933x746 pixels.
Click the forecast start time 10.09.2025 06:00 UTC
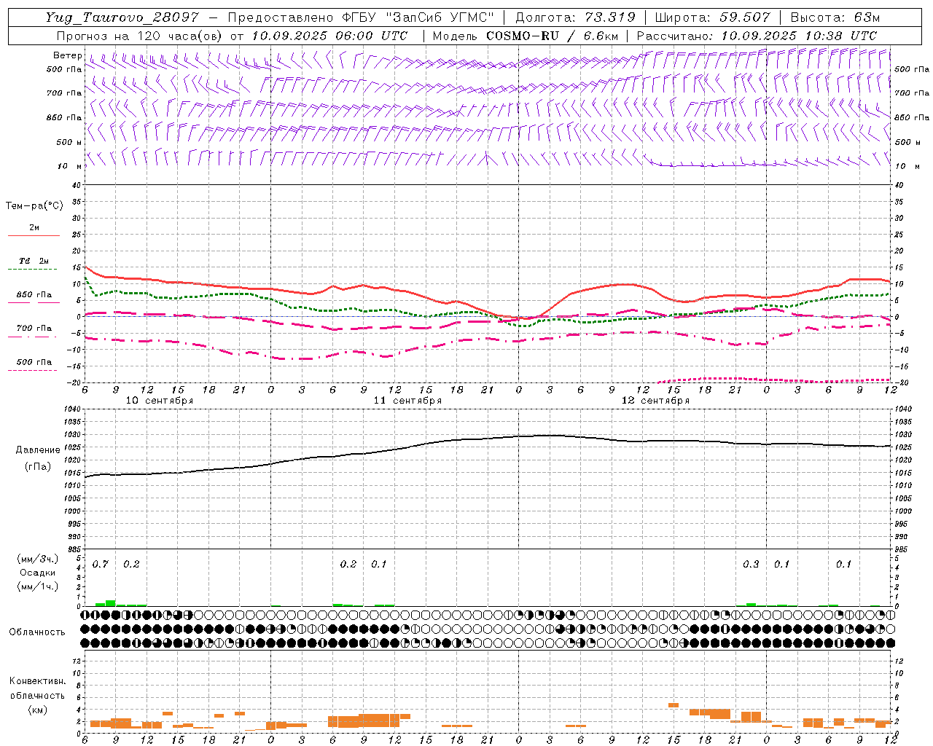(x=329, y=36)
